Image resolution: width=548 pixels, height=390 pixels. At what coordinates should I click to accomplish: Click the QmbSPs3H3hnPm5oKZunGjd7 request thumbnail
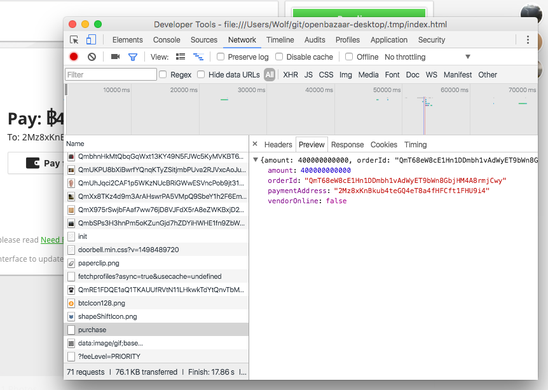point(71,223)
